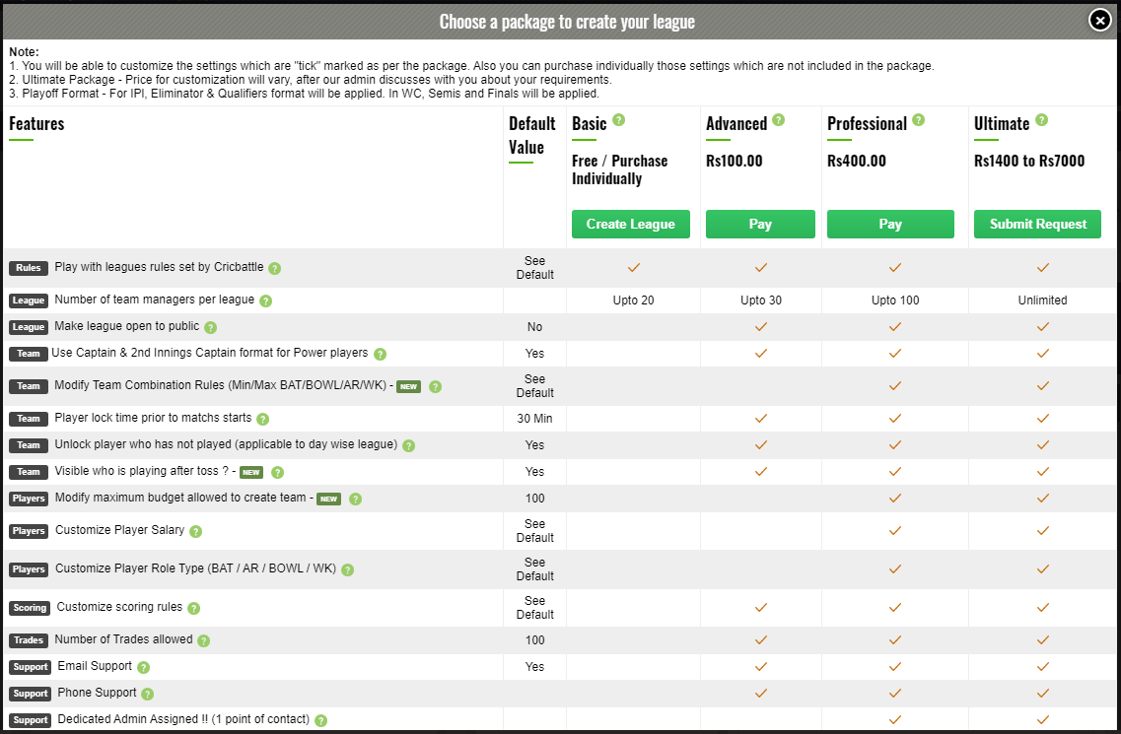
Task: Click help icon next to Phone Support
Action: click(x=148, y=694)
